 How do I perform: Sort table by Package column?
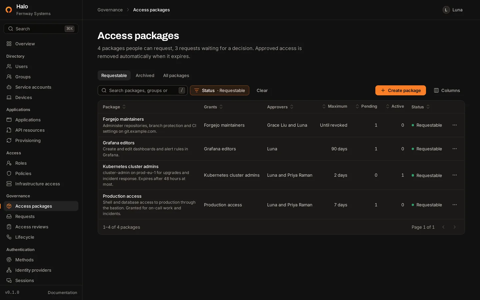point(114,107)
